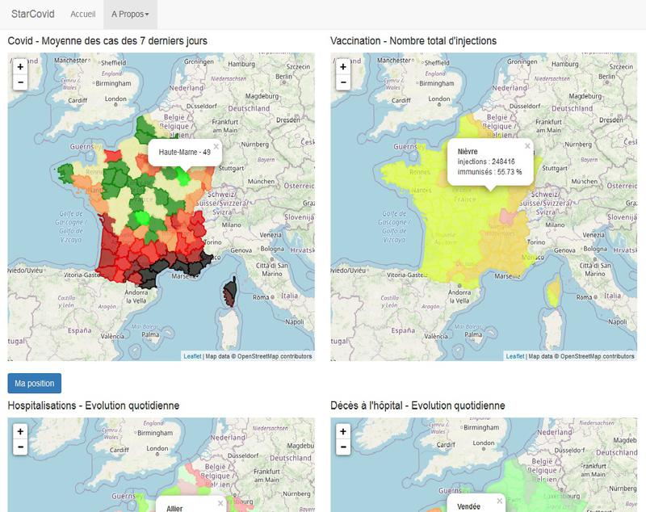Click the Ma position button

pyautogui.click(x=35, y=383)
